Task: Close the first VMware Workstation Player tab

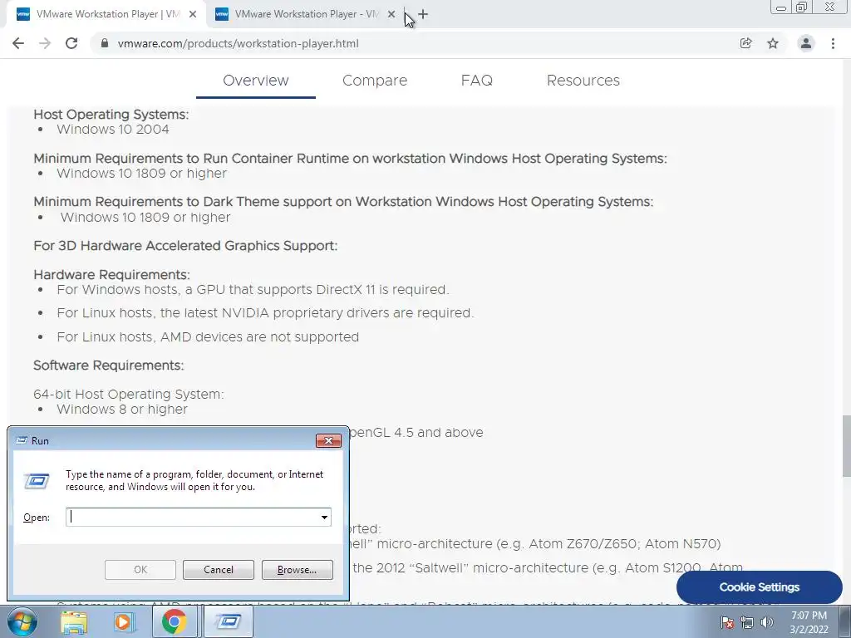Action: [x=193, y=15]
